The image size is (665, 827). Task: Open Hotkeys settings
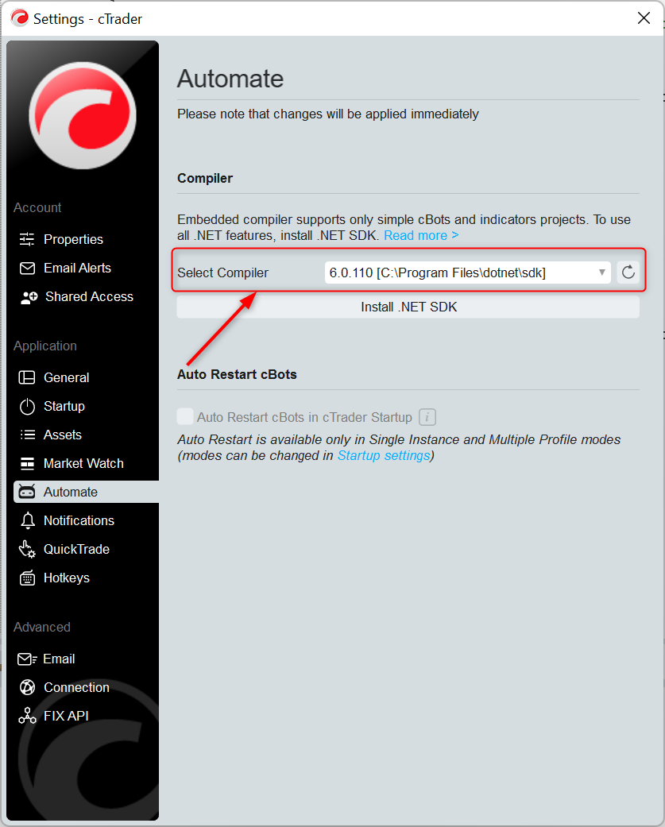[67, 578]
